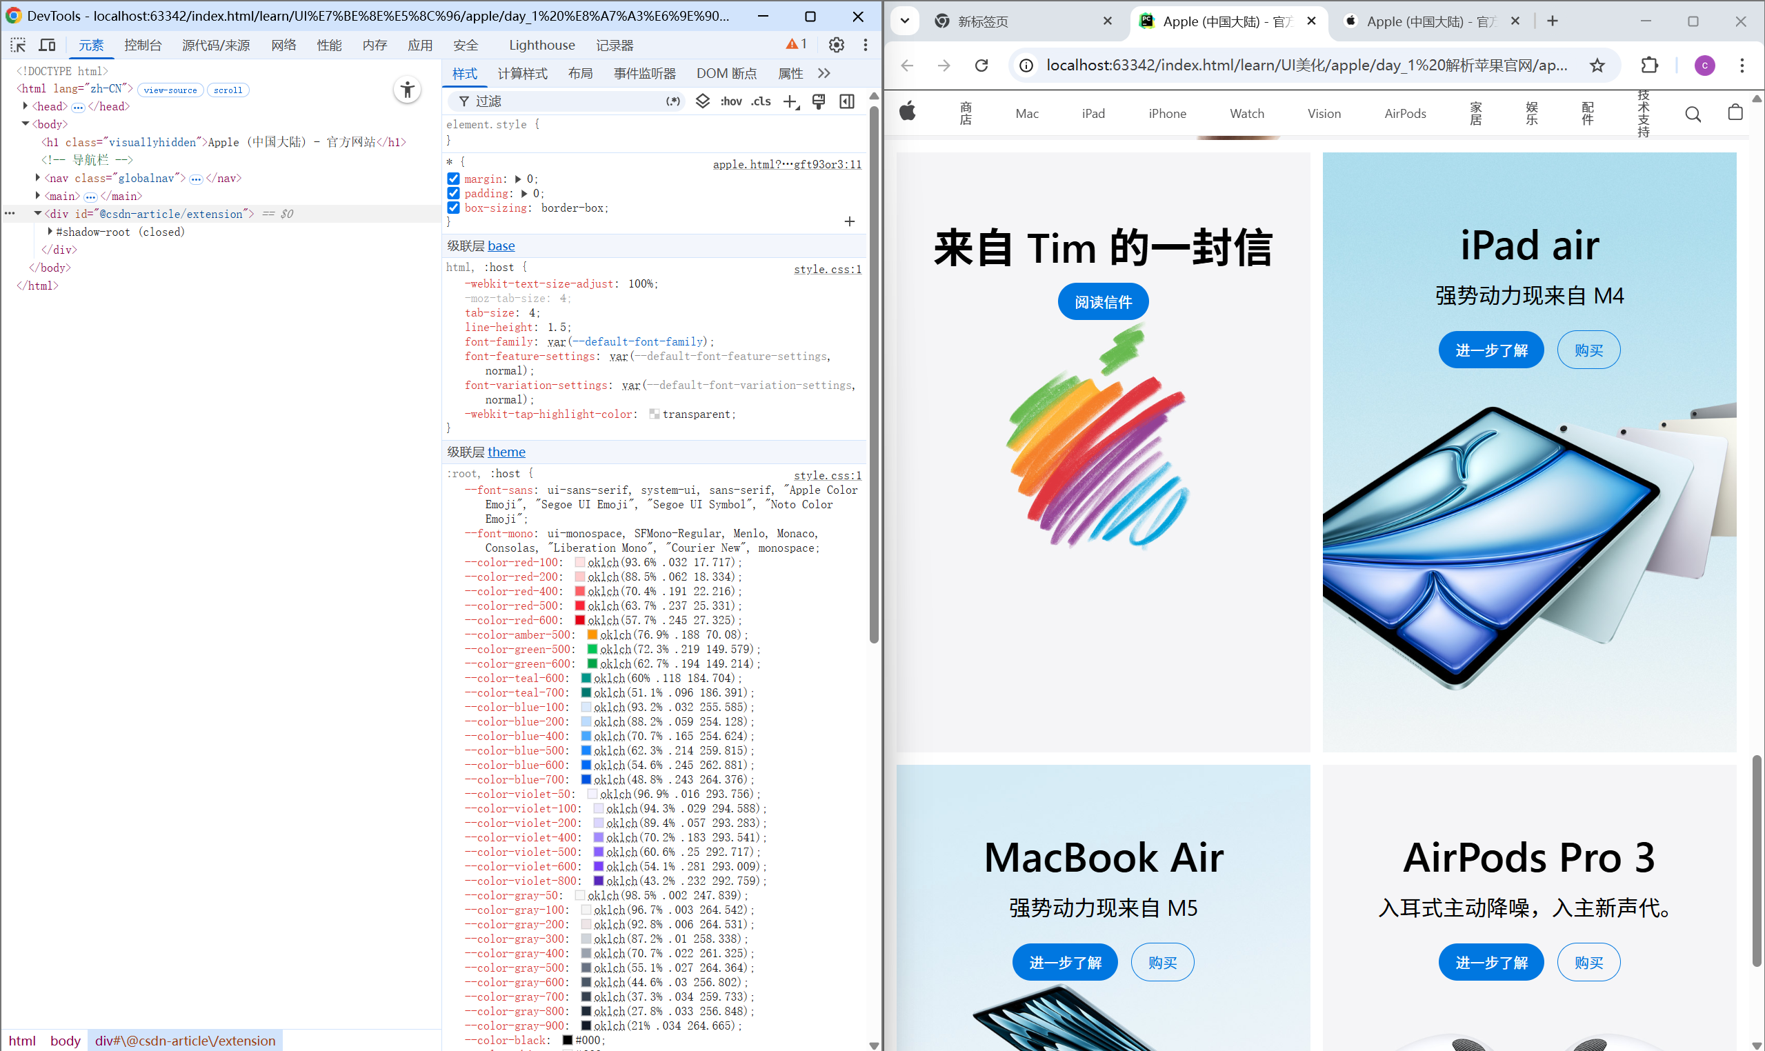The height and width of the screenshot is (1051, 1765).
Task: Open color swatch for --color-red-500
Action: pos(580,605)
